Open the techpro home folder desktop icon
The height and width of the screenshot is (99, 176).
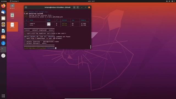pos(12,6)
